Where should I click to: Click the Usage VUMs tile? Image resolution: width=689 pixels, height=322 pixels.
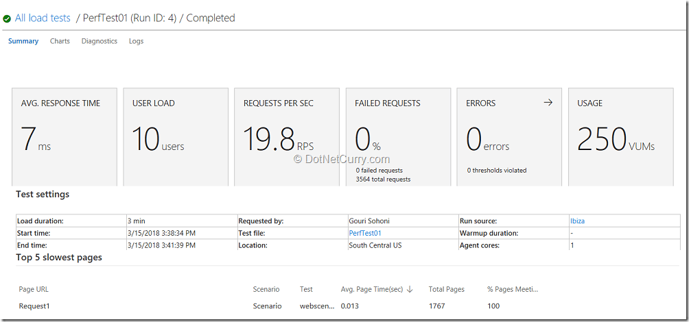[x=621, y=137]
